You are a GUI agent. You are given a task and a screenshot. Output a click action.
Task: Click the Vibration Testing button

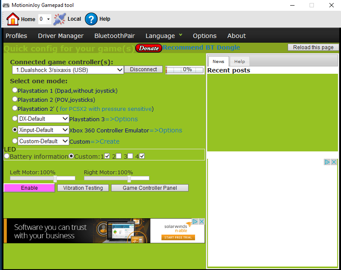coord(83,188)
